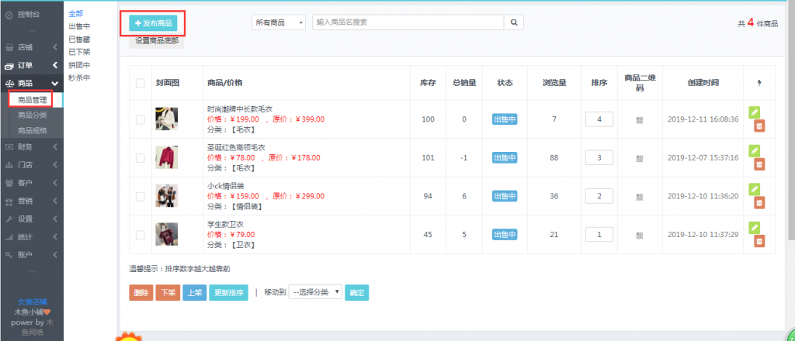This screenshot has width=795, height=341.
Task: Click the QR code icon for 圣诞红色高领毛衣
Action: [x=640, y=158]
